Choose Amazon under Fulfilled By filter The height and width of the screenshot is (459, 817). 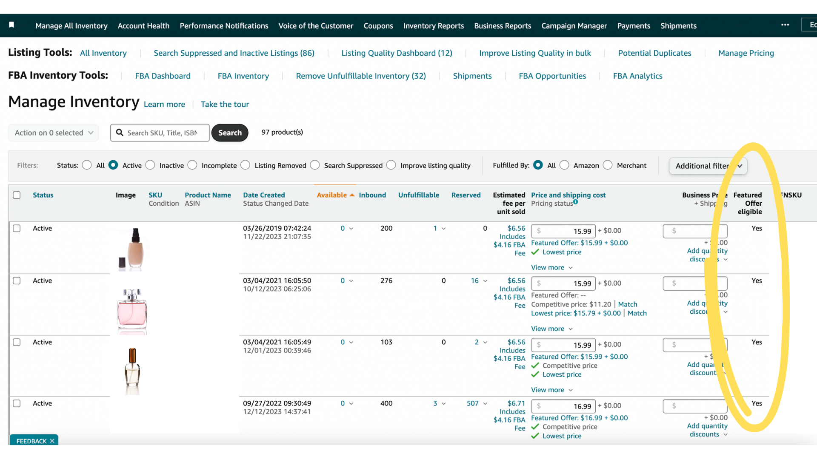(x=565, y=165)
